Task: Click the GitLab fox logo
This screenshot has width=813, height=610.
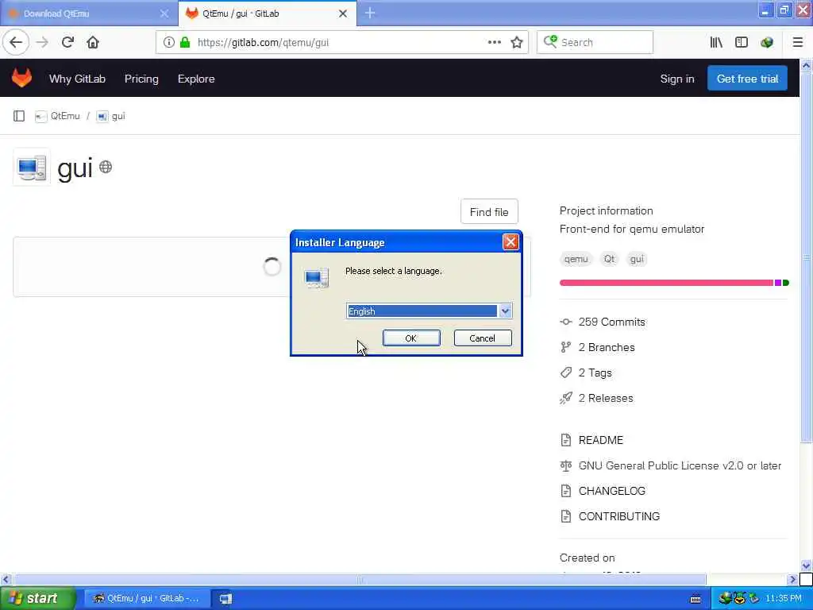Action: (21, 78)
